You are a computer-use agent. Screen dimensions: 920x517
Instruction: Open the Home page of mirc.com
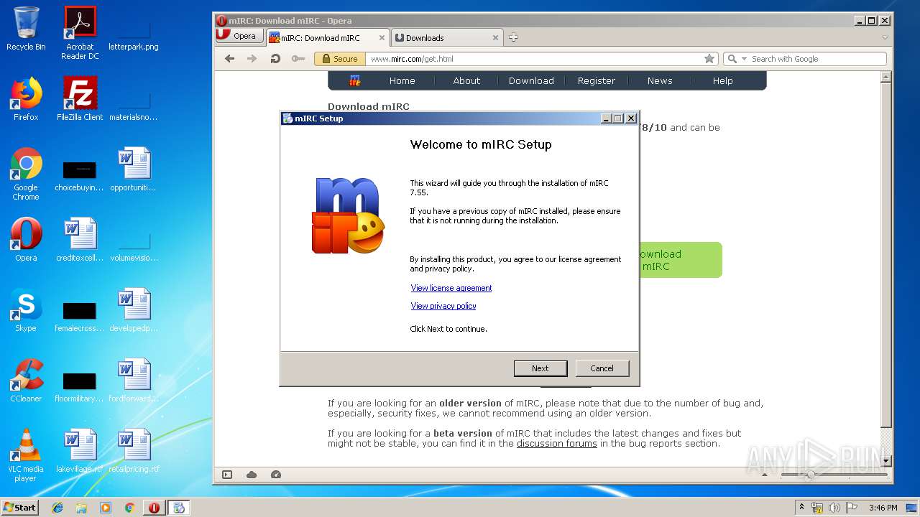[x=402, y=80]
